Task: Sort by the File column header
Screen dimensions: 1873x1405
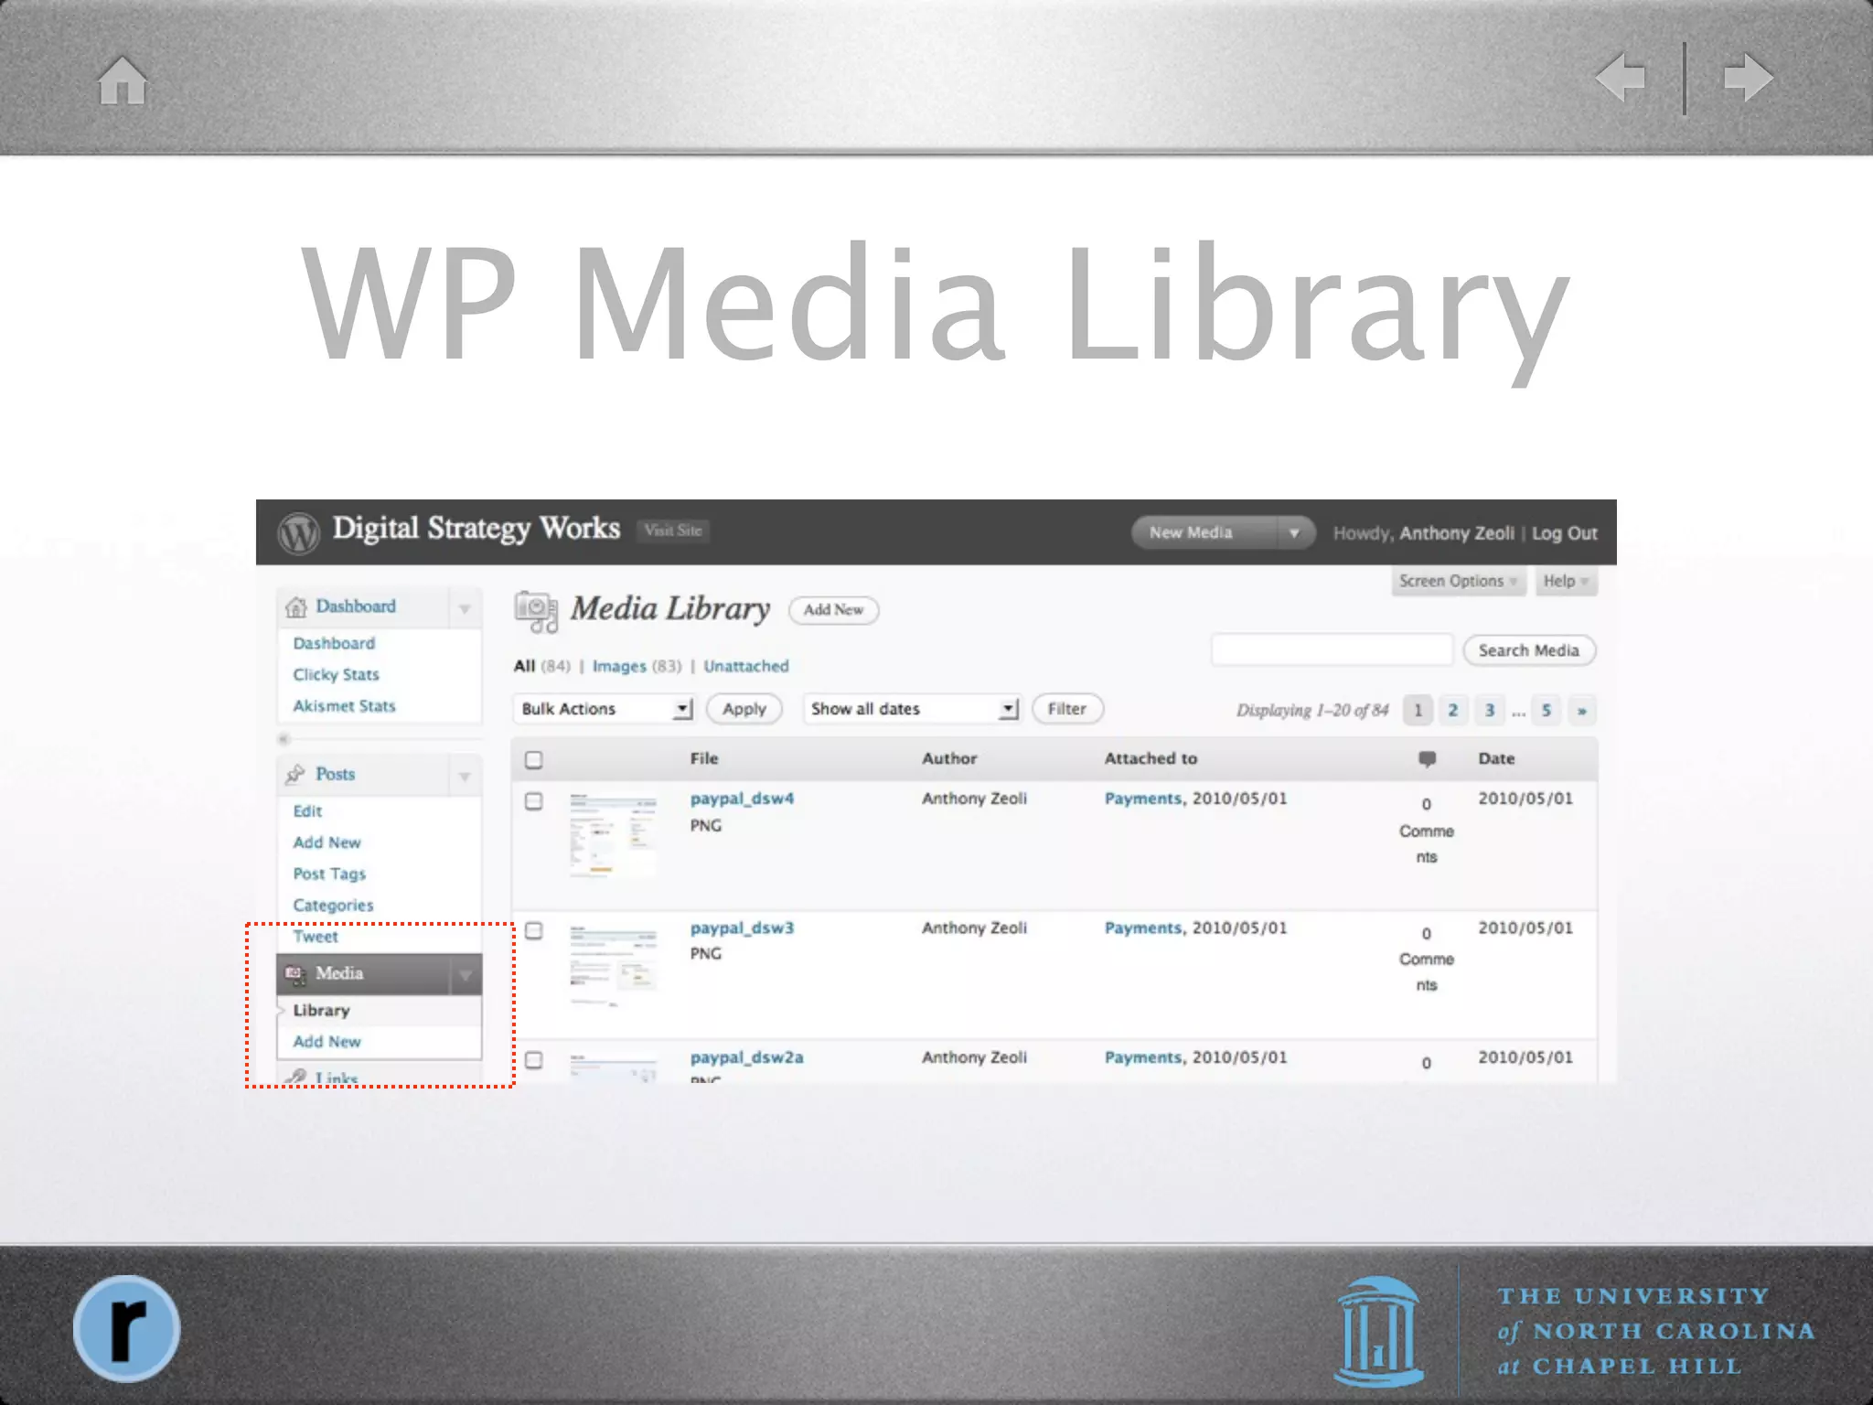Action: point(703,758)
